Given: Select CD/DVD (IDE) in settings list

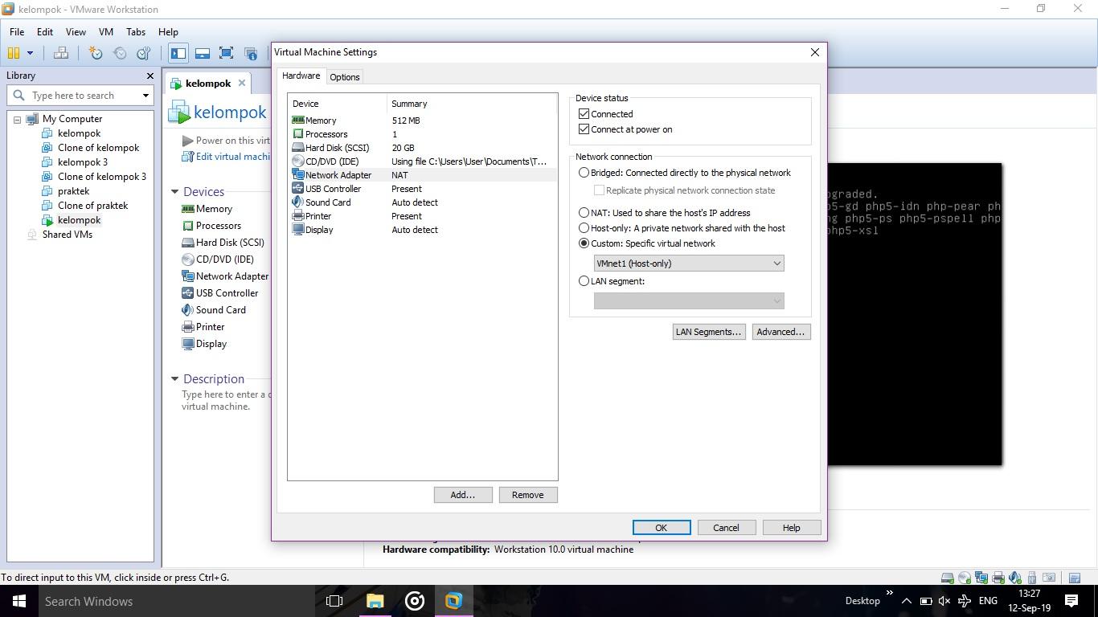Looking at the screenshot, I should pos(422,161).
